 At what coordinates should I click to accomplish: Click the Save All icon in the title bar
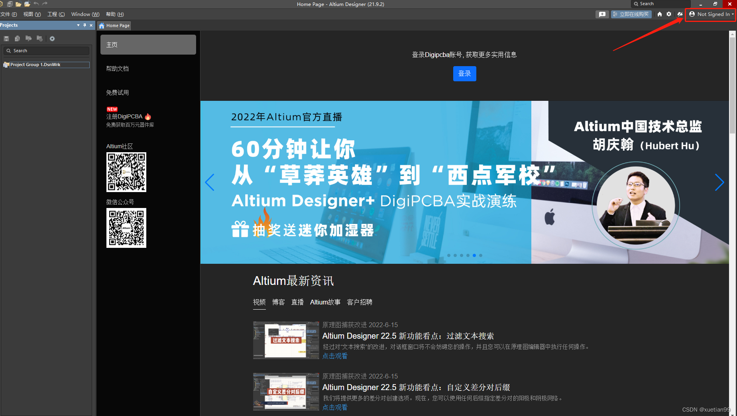tap(10, 4)
